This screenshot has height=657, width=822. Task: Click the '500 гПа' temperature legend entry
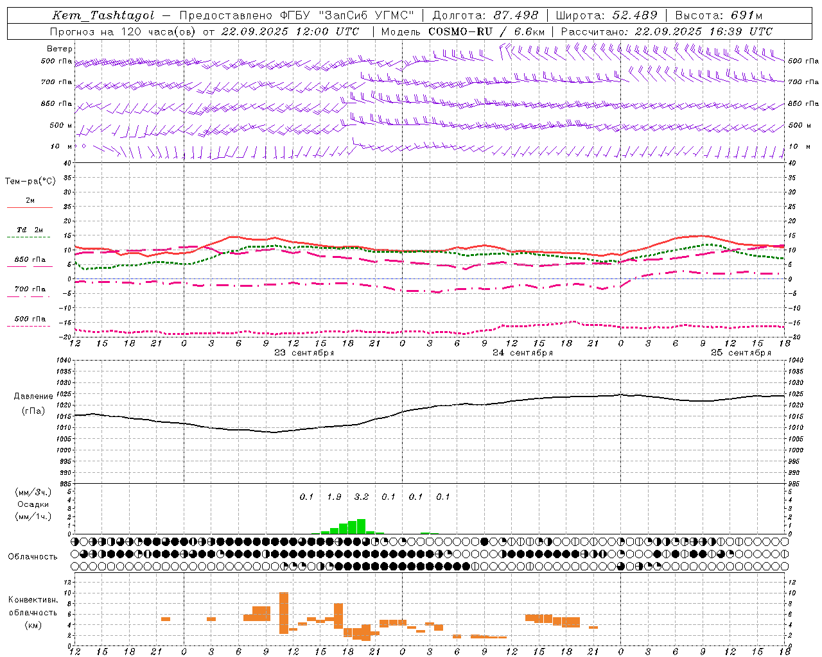tap(30, 319)
